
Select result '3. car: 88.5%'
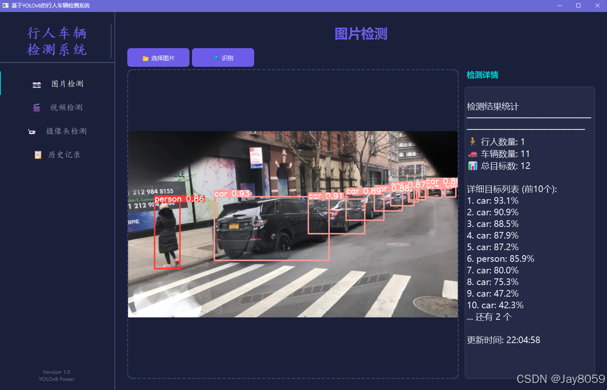(493, 224)
